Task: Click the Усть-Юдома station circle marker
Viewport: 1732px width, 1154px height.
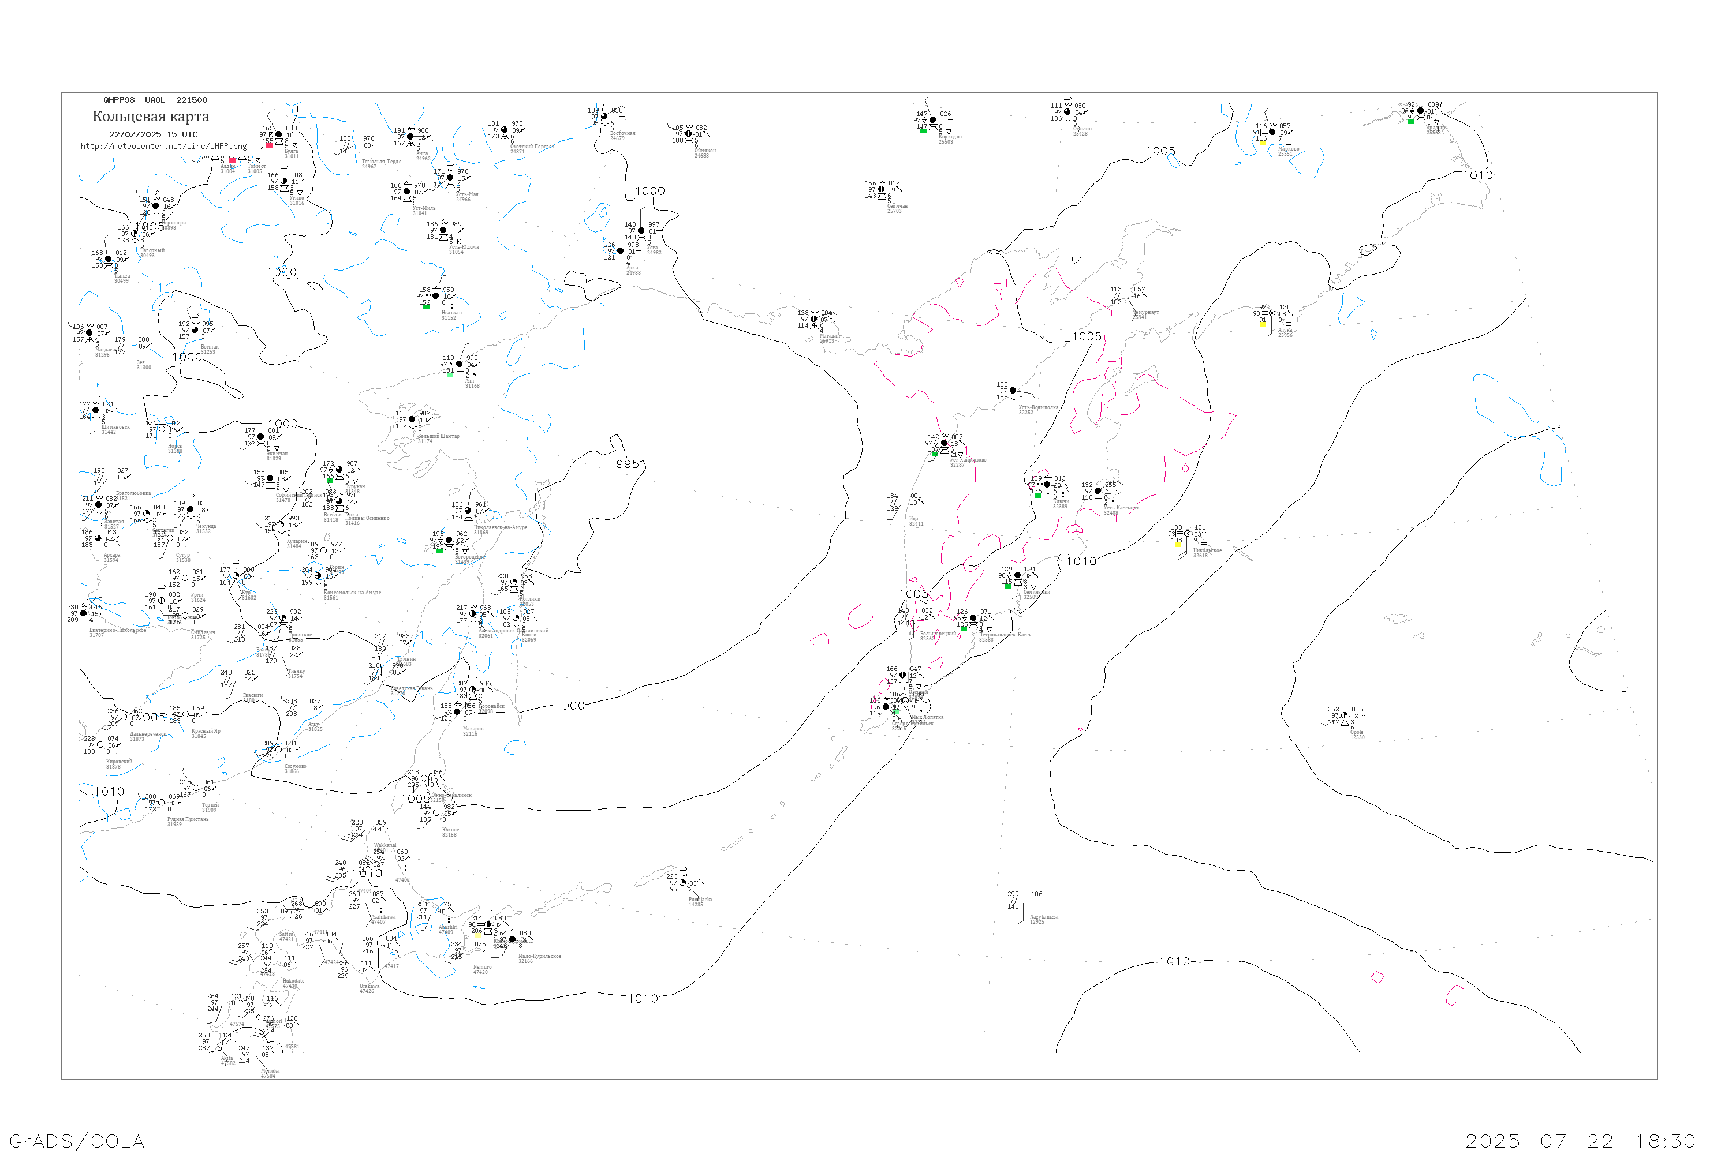Action: click(x=443, y=230)
